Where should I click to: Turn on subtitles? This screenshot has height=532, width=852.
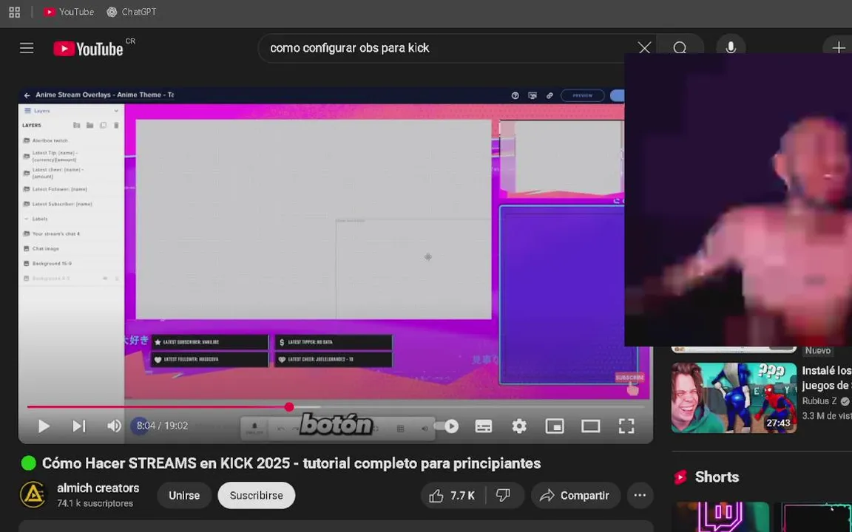click(x=484, y=426)
